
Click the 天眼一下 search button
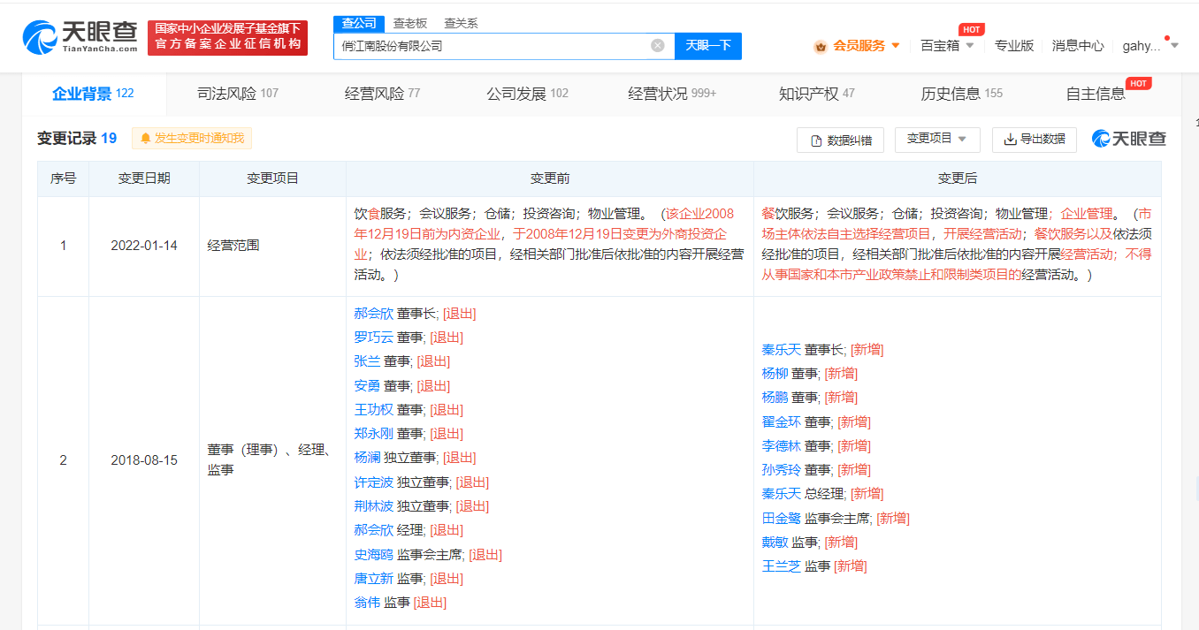pos(708,46)
